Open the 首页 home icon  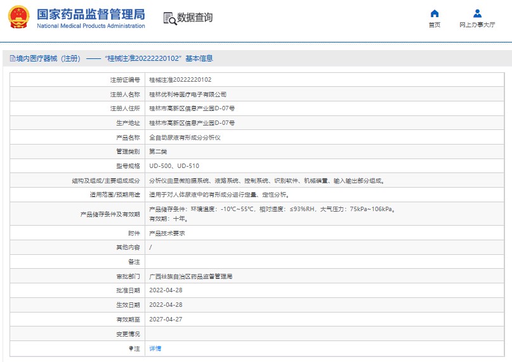(435, 13)
